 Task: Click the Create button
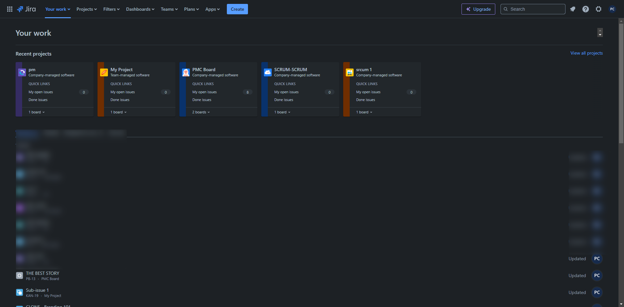tap(237, 9)
